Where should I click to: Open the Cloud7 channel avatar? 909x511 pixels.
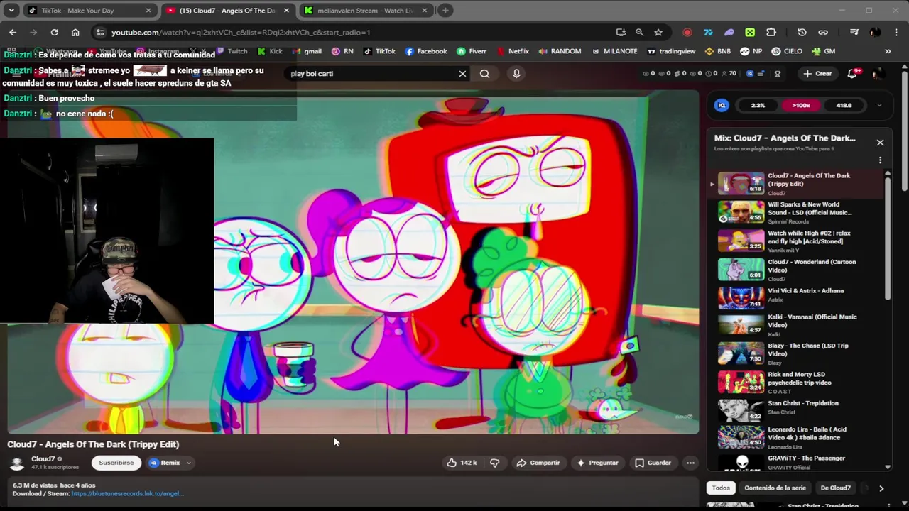click(17, 463)
